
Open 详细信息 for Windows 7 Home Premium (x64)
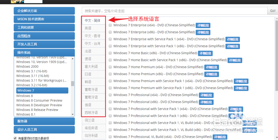212,67
